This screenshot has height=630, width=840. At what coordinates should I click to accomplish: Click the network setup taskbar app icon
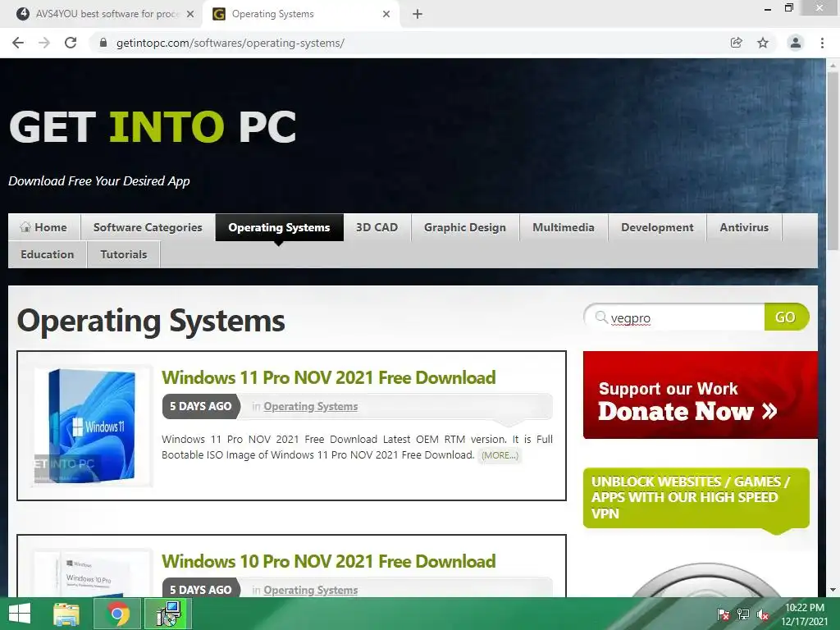click(x=168, y=614)
